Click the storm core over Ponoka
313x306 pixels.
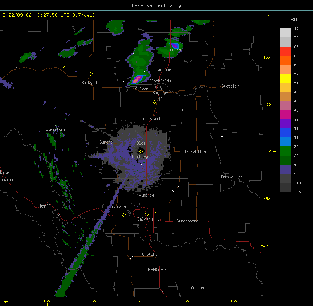click(x=174, y=45)
